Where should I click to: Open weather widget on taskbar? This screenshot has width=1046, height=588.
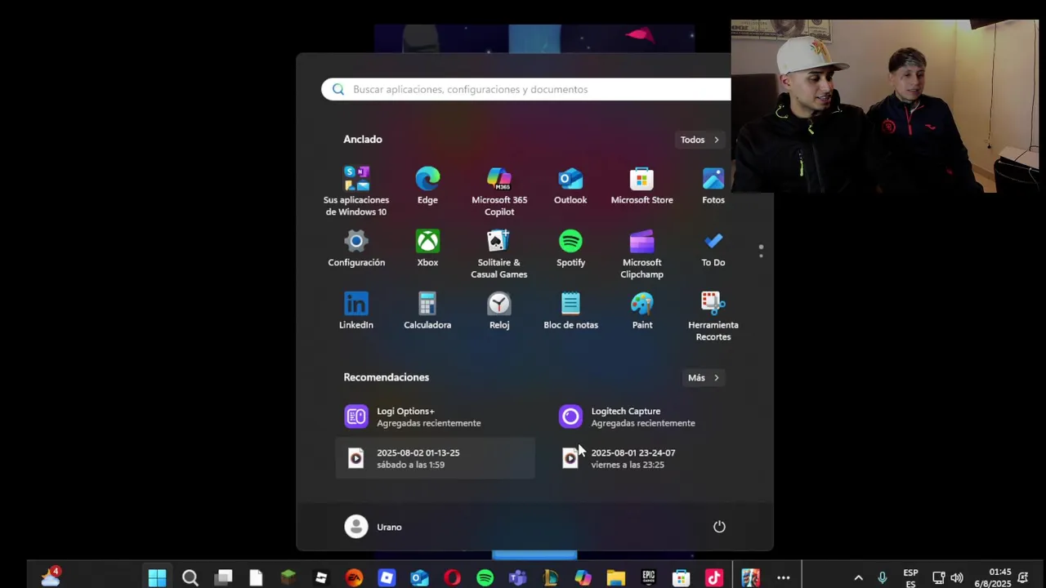[51, 577]
